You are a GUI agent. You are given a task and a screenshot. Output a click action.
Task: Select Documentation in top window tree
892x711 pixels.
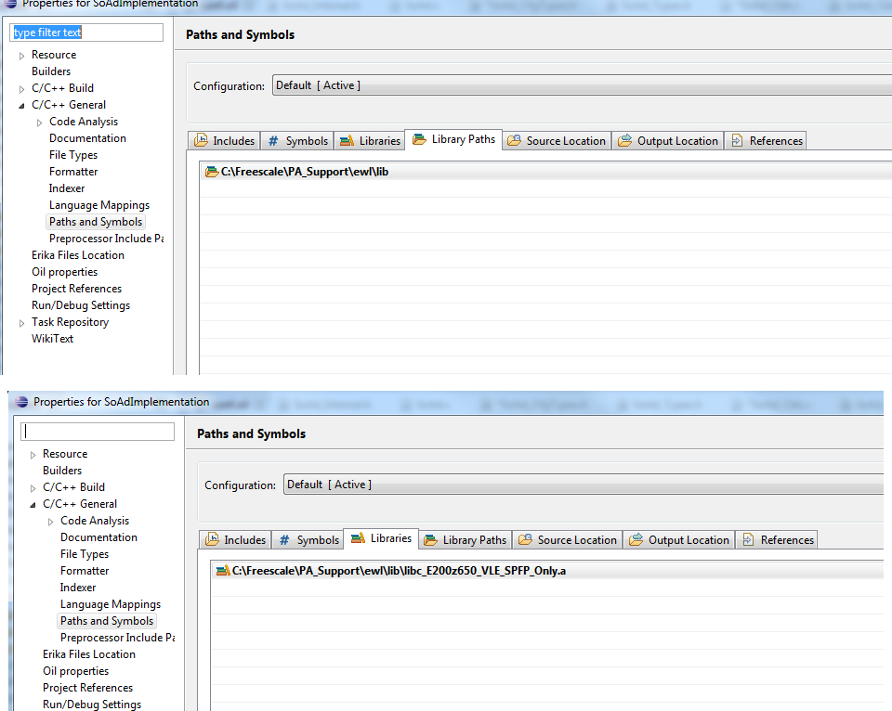click(x=87, y=138)
